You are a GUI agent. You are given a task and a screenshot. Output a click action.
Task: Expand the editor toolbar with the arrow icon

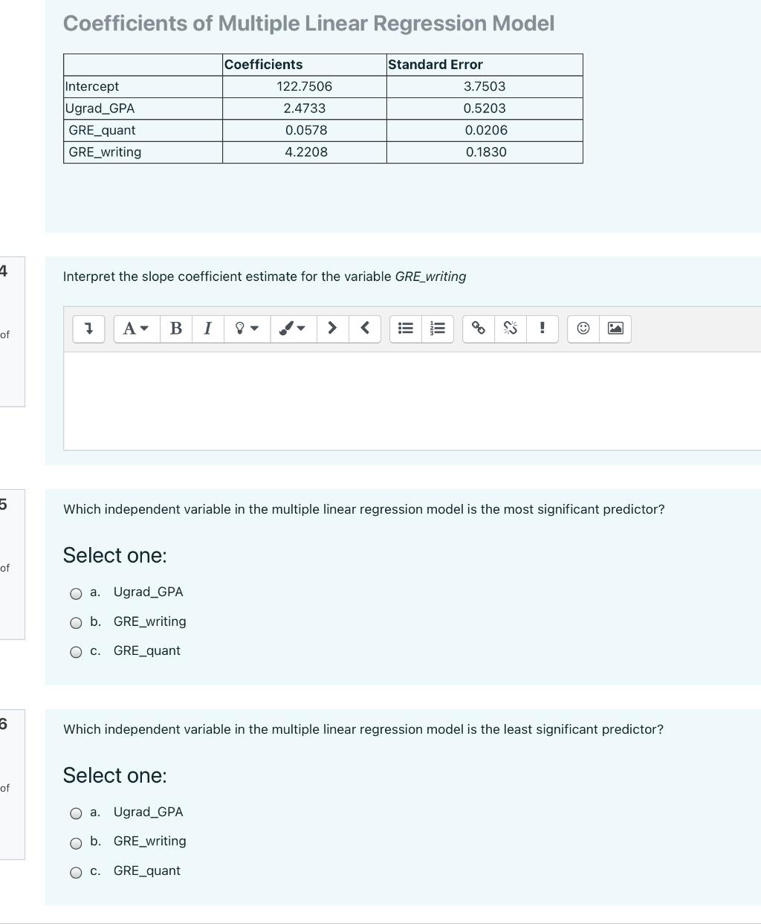coord(88,329)
